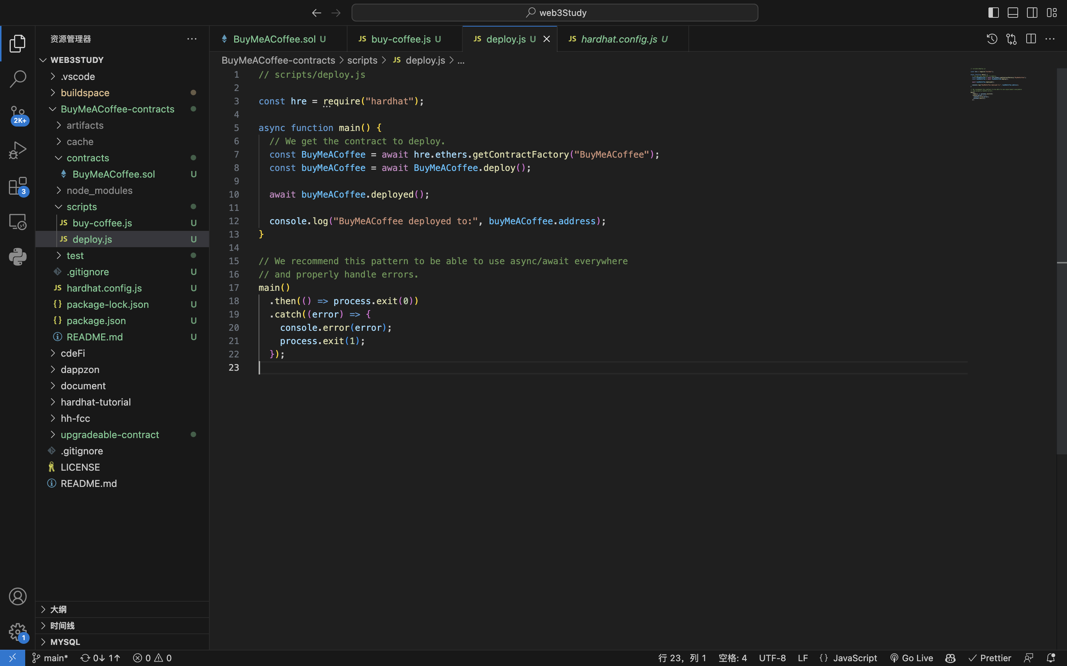Toggle the bottom panel visibility
1067x666 pixels.
coord(1013,13)
